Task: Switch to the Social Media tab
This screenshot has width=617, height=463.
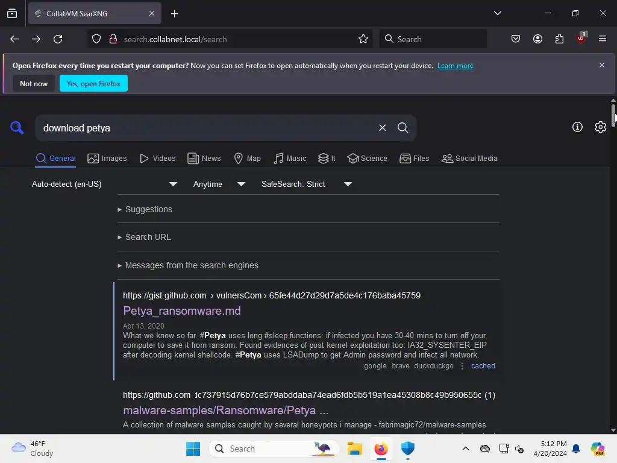Action: (469, 159)
